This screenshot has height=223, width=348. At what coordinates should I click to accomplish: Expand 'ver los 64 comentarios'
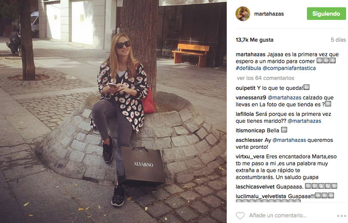265,78
